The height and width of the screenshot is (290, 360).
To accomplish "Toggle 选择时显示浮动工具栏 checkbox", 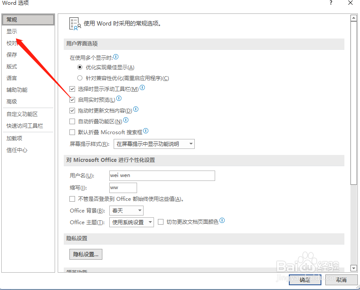I will click(72, 89).
